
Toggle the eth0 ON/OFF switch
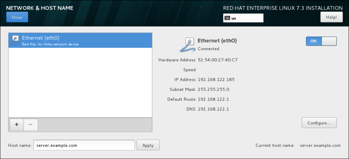coord(321,41)
